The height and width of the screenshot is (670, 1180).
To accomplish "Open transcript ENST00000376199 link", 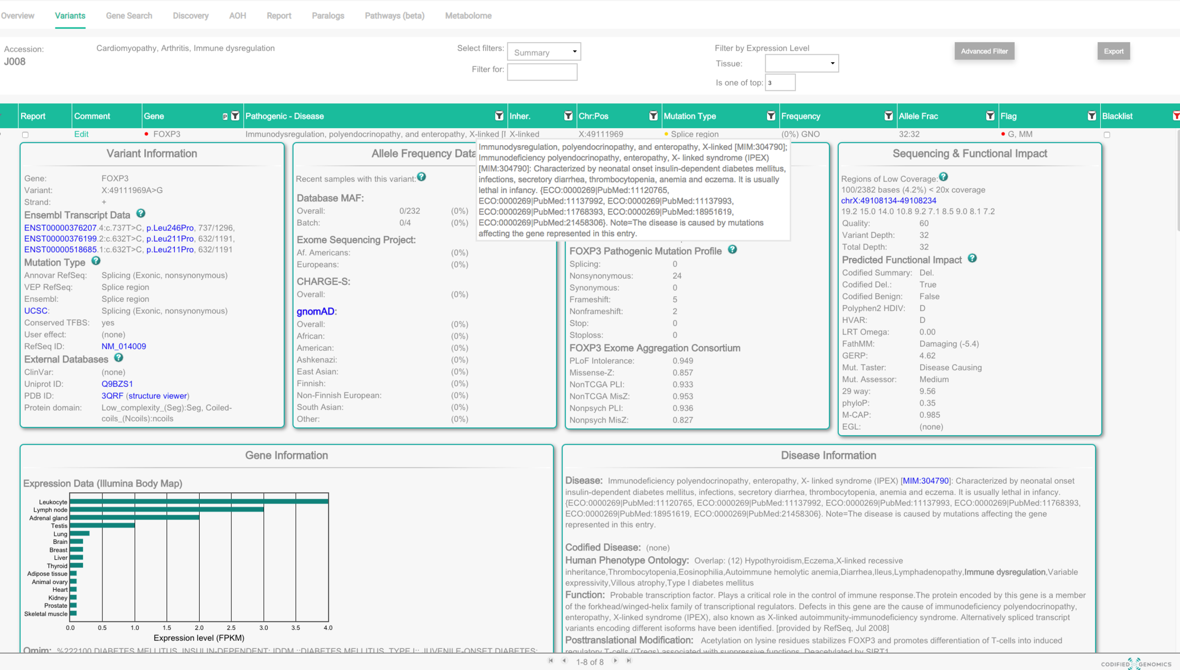I will tap(60, 238).
